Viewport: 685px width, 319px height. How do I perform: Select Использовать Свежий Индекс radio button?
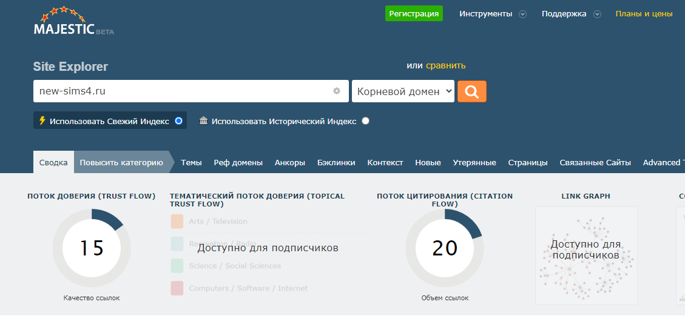pos(178,120)
